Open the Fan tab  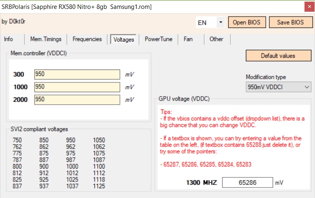pos(188,39)
